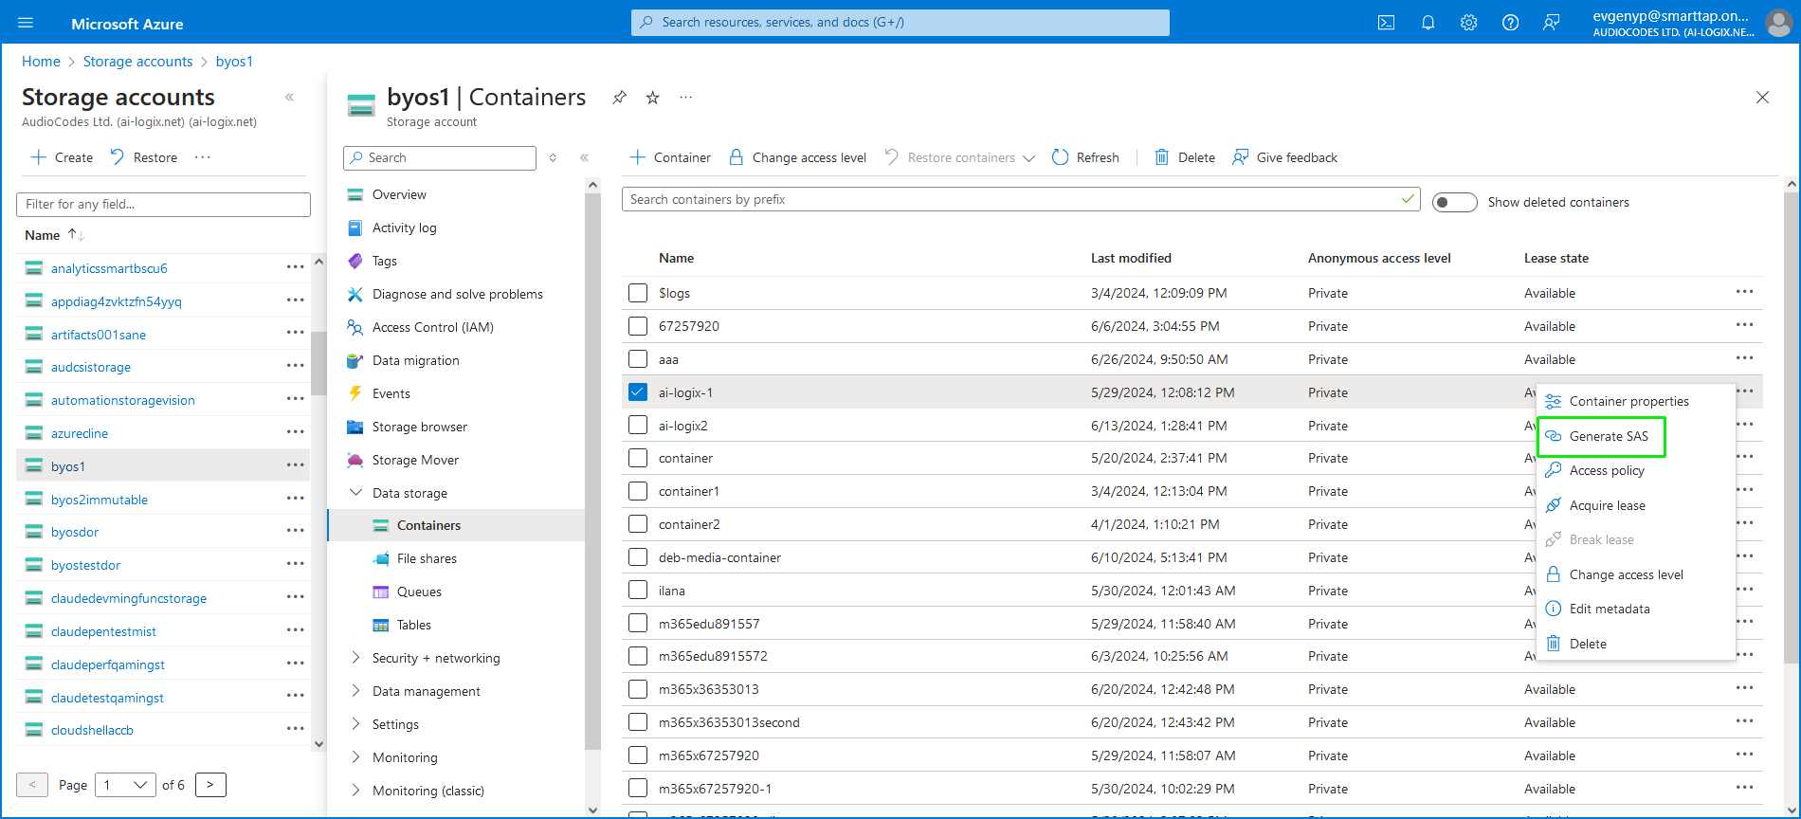This screenshot has width=1801, height=819.
Task: Open the Restore containers dropdown arrow
Action: tap(1028, 158)
